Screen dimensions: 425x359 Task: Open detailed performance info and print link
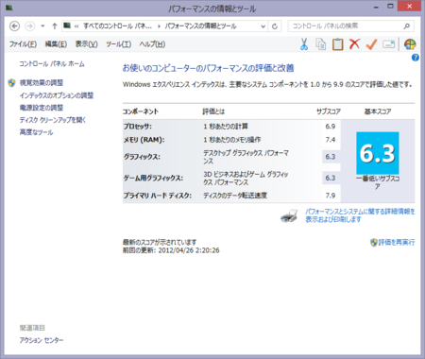tap(360, 215)
